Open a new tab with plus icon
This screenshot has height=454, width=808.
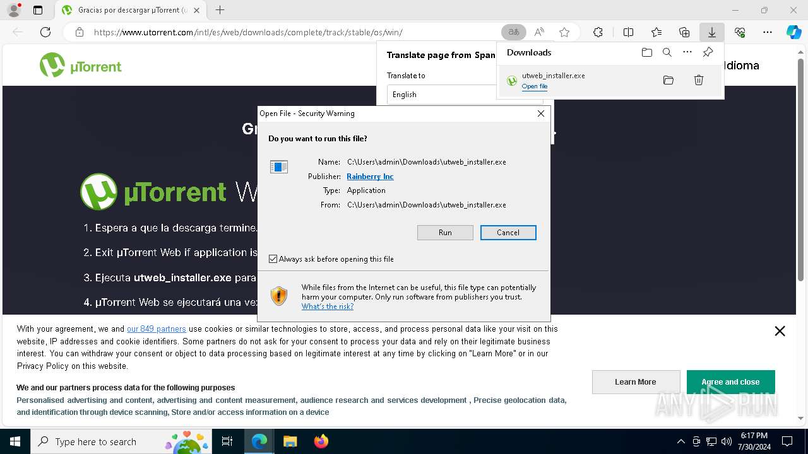(220, 10)
